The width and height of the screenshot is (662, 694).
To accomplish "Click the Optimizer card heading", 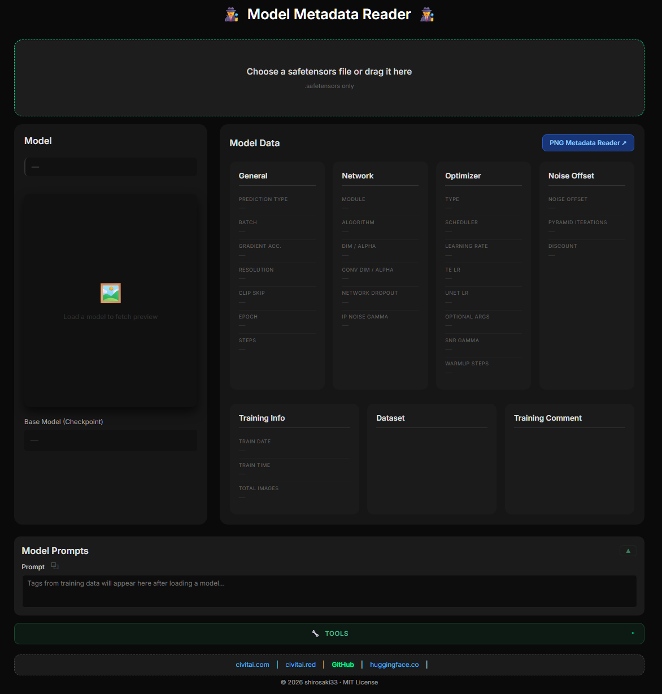I will coord(463,176).
